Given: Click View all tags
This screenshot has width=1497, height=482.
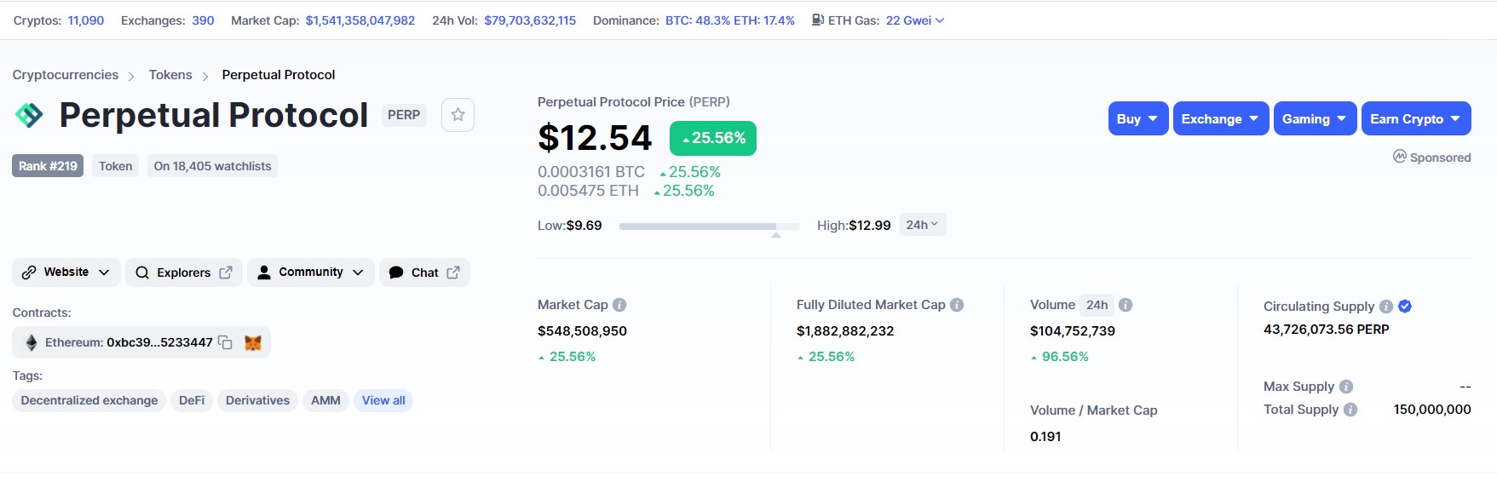Looking at the screenshot, I should [x=383, y=400].
